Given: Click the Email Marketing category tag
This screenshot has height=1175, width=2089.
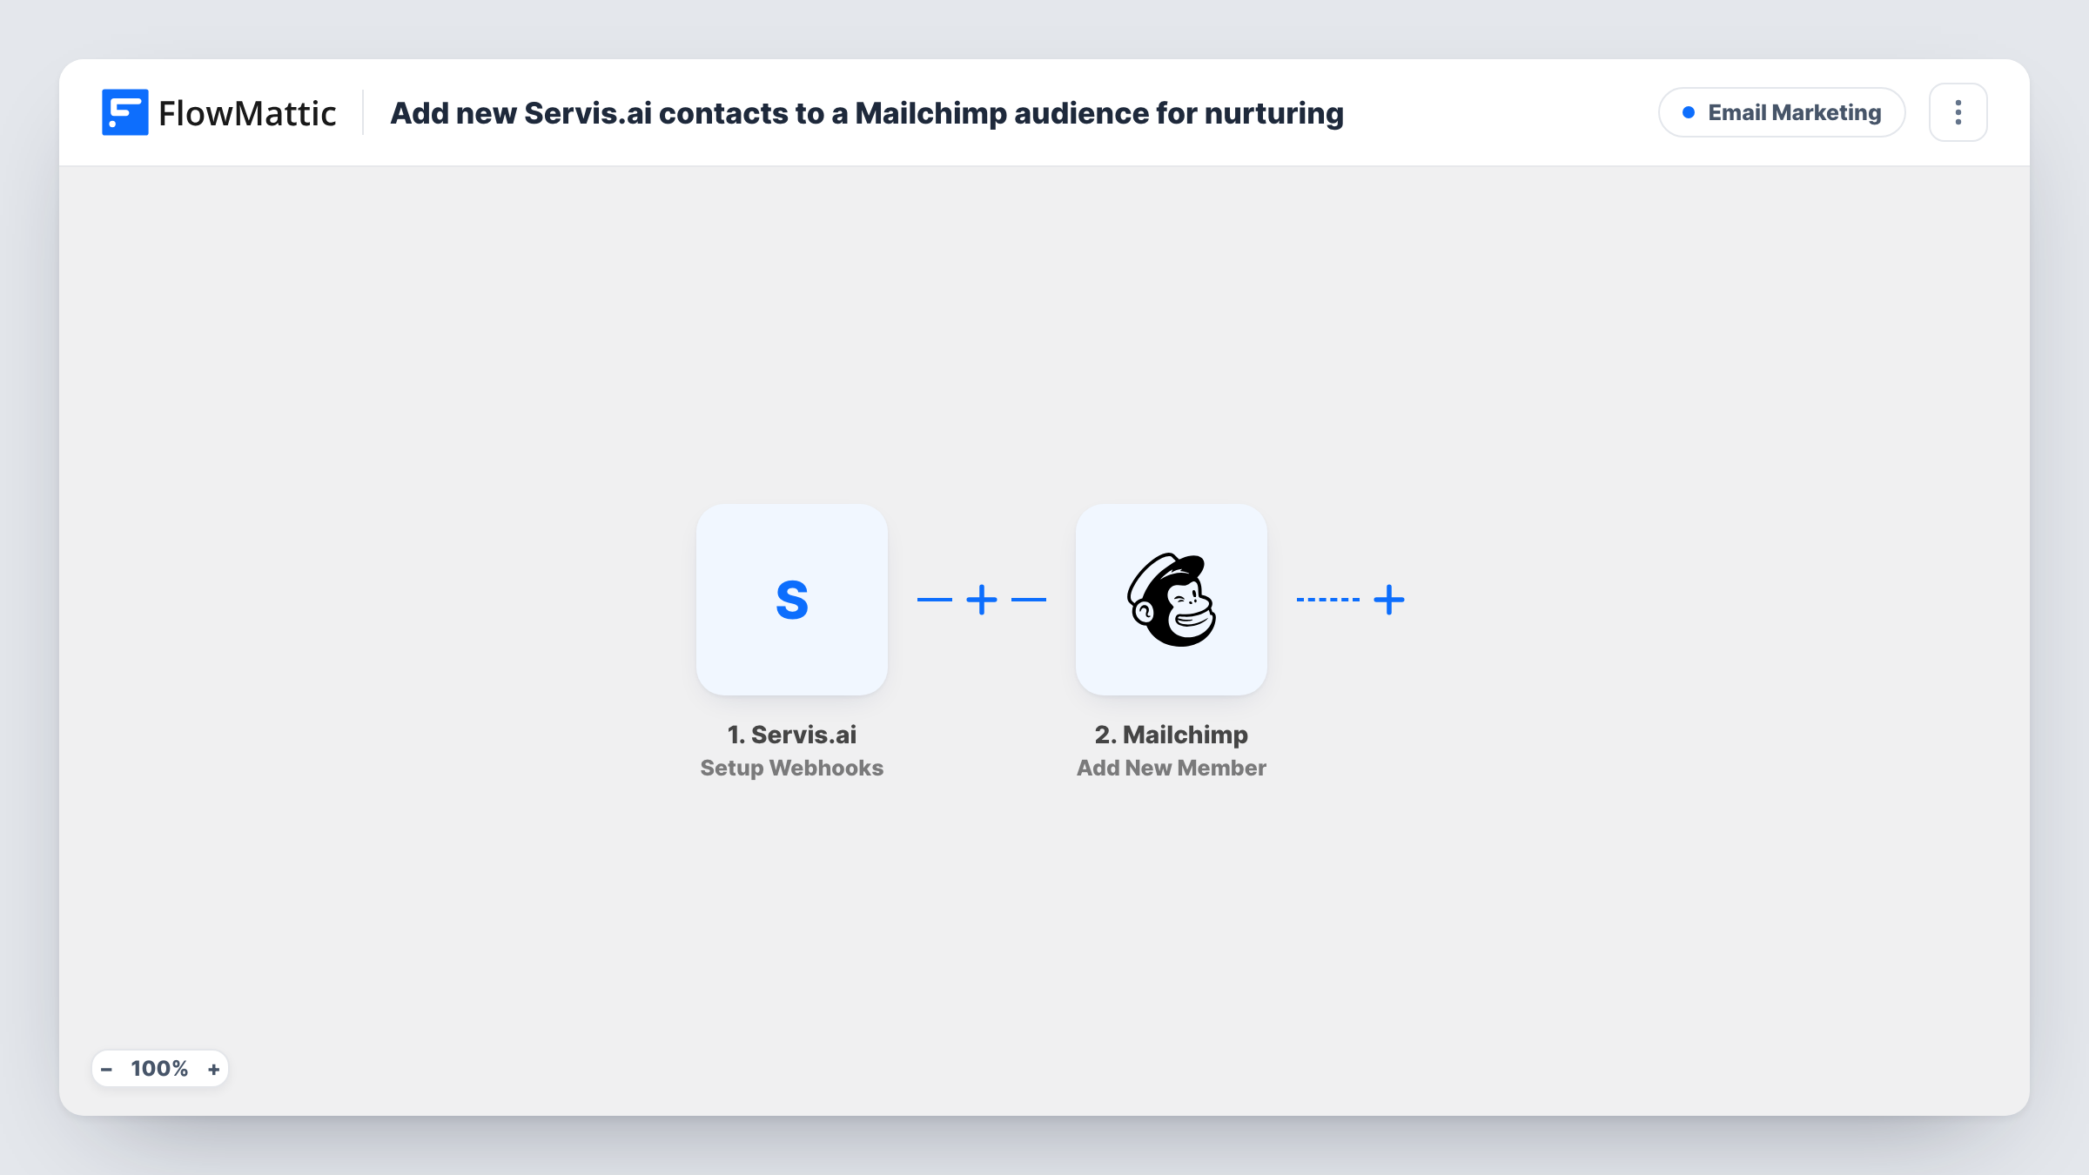Looking at the screenshot, I should coord(1781,112).
